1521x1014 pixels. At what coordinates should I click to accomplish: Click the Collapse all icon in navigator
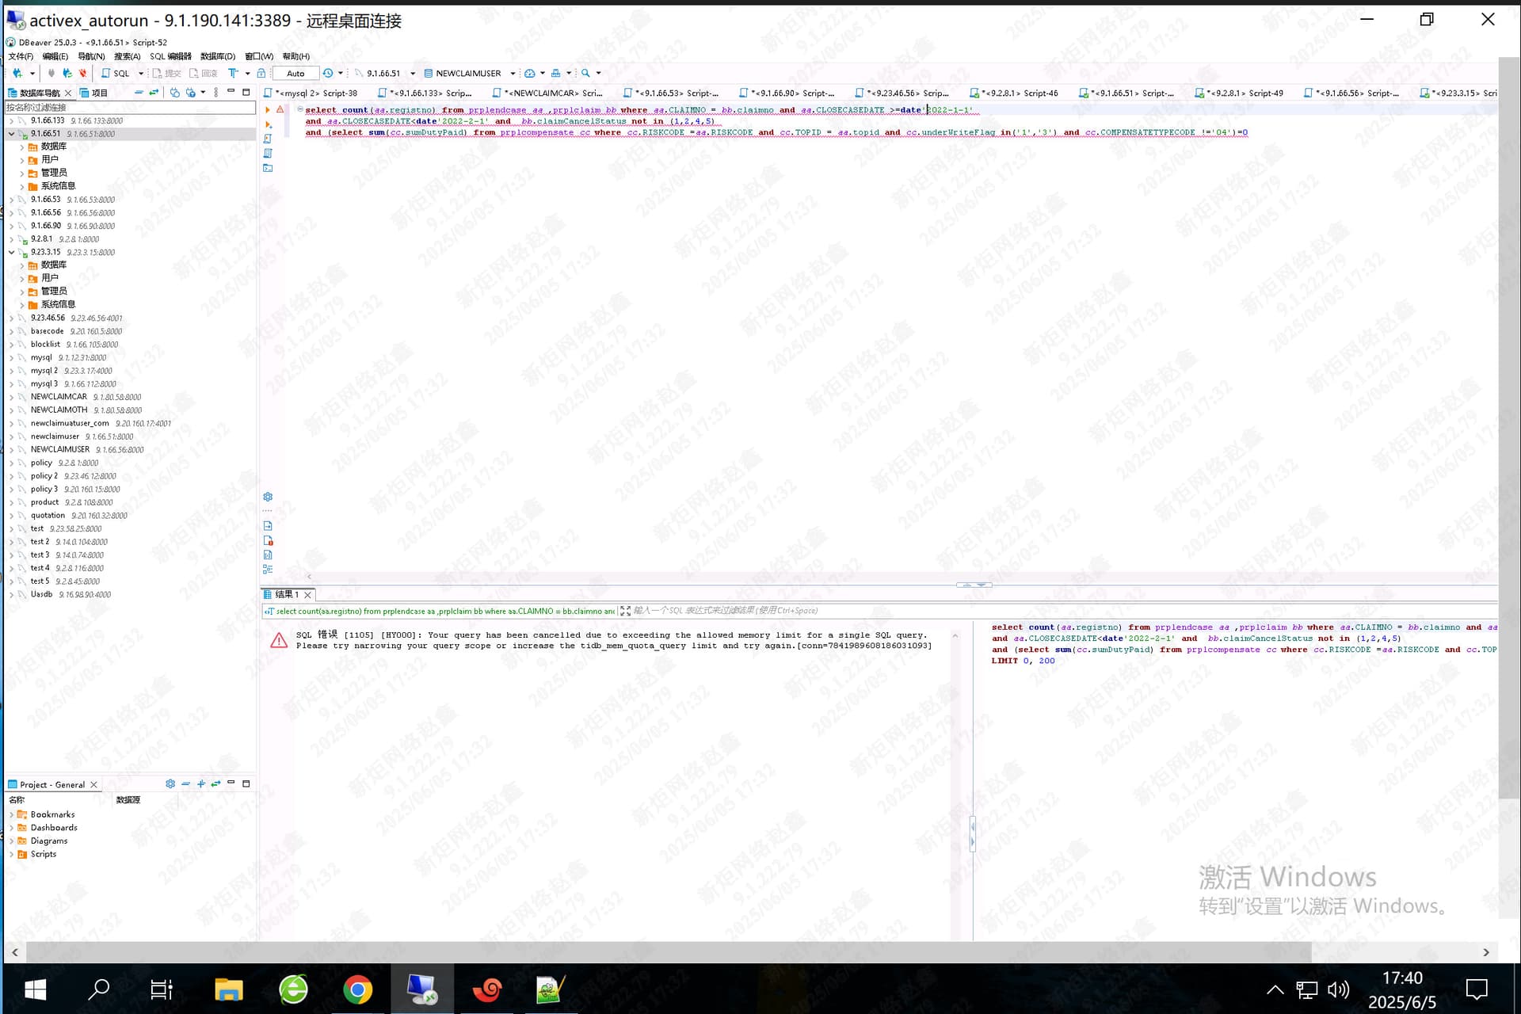(139, 93)
